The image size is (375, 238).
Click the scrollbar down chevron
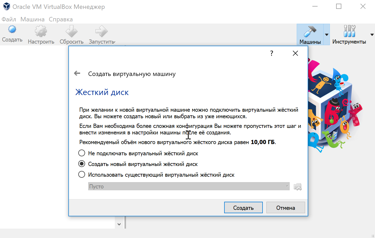click(x=119, y=224)
